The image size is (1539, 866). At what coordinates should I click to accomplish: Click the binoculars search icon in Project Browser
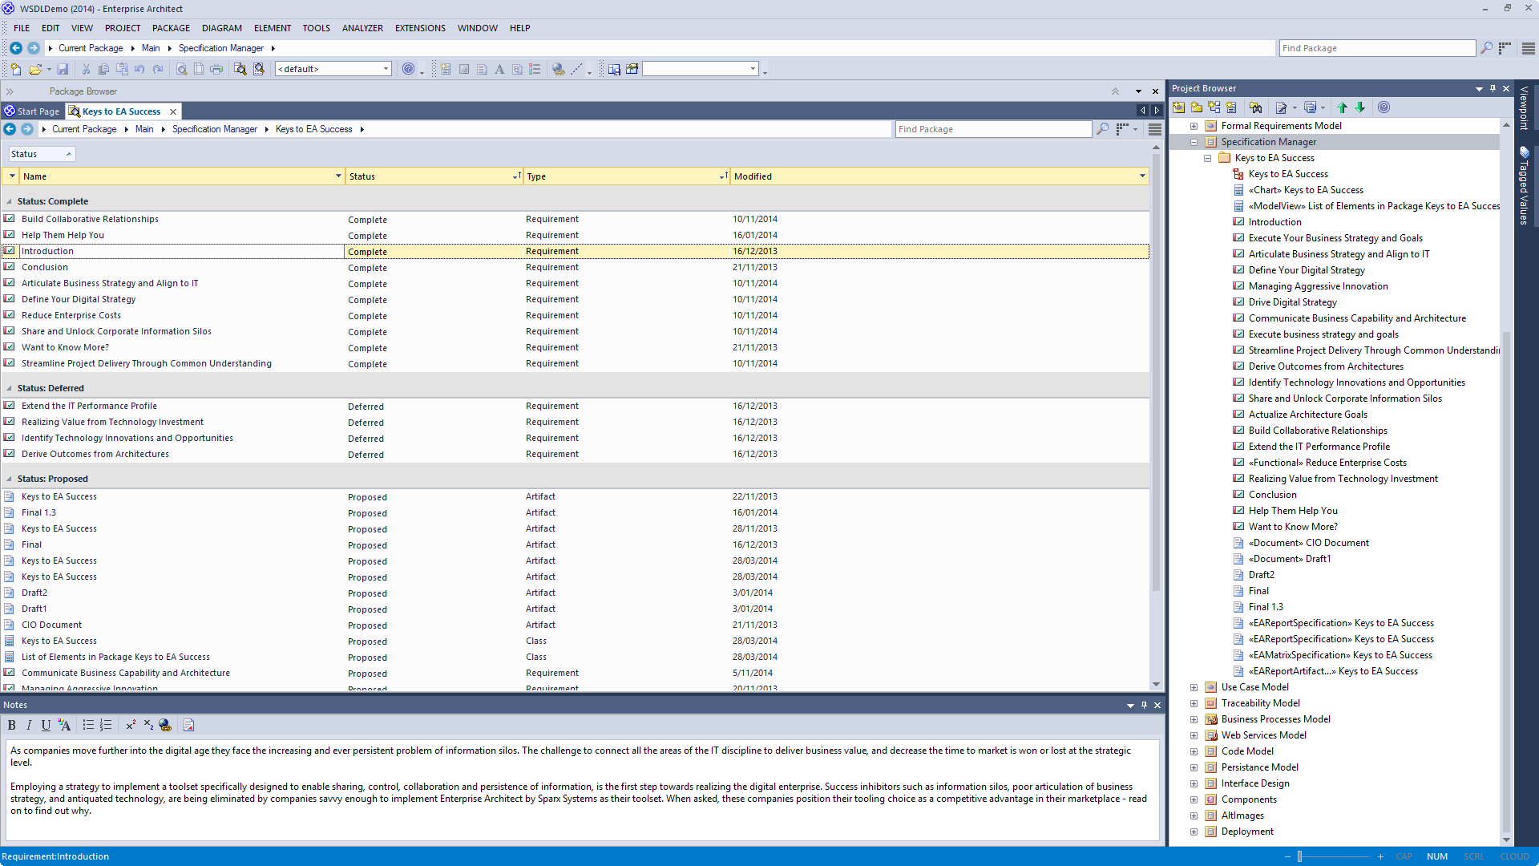[1256, 107]
